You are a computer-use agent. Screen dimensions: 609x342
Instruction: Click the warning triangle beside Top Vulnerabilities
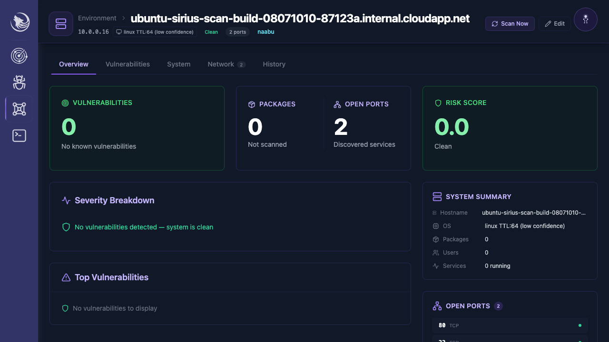[x=66, y=277]
